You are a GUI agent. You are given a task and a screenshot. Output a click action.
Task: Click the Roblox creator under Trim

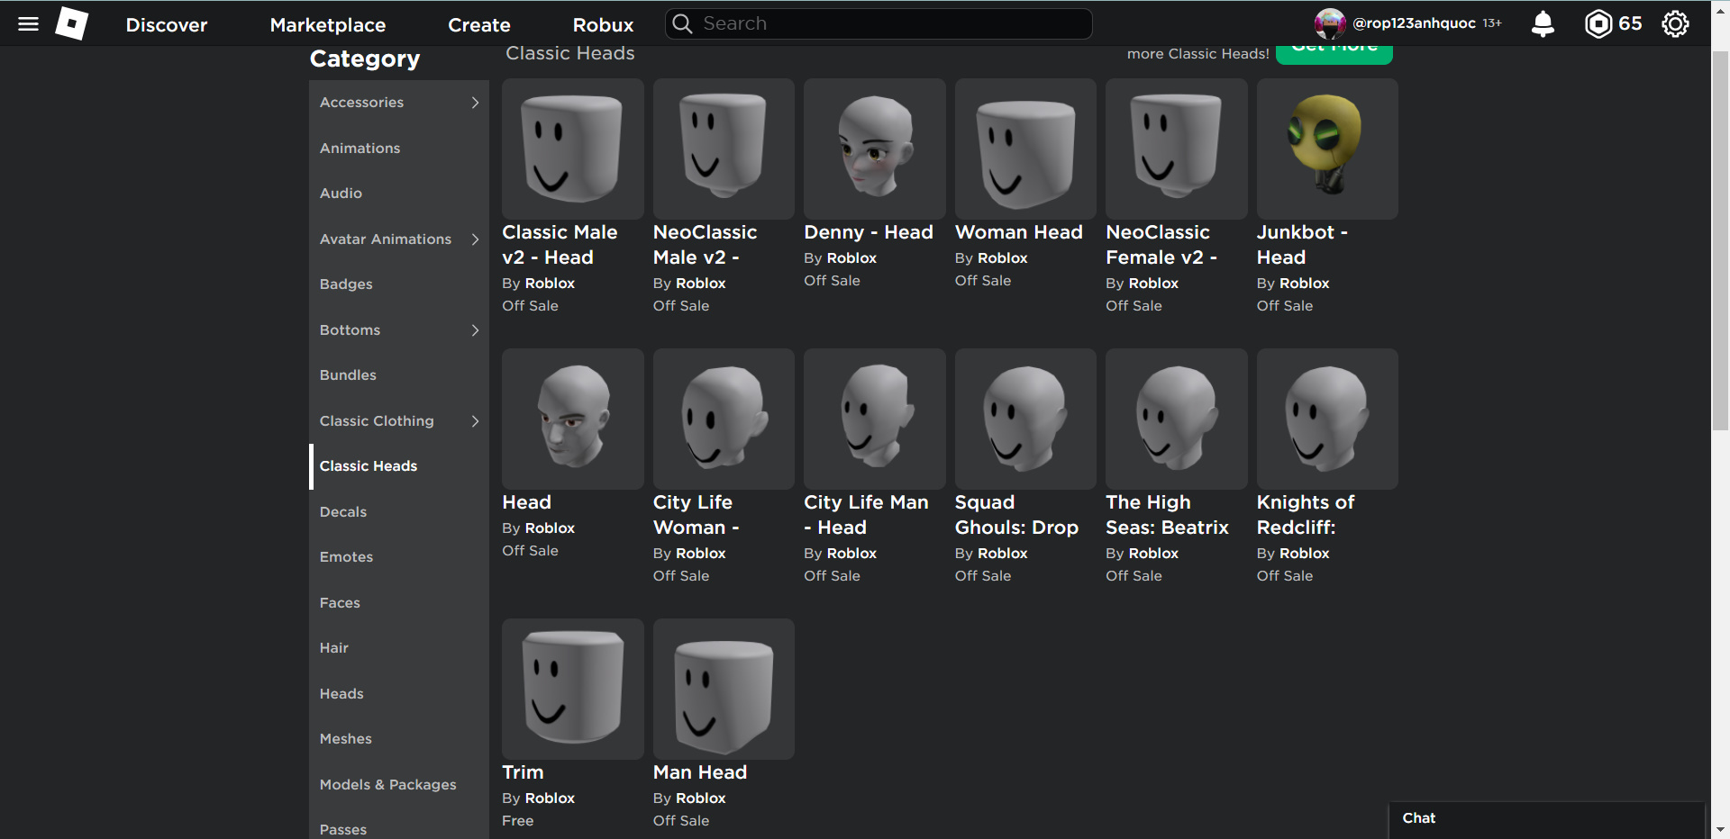(550, 798)
